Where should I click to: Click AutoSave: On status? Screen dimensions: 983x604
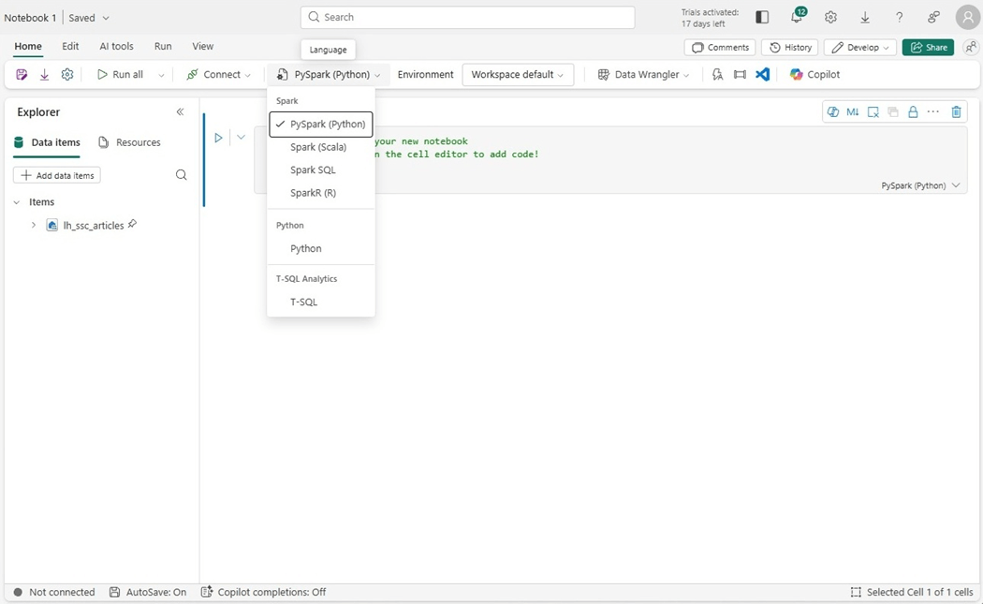(x=148, y=592)
